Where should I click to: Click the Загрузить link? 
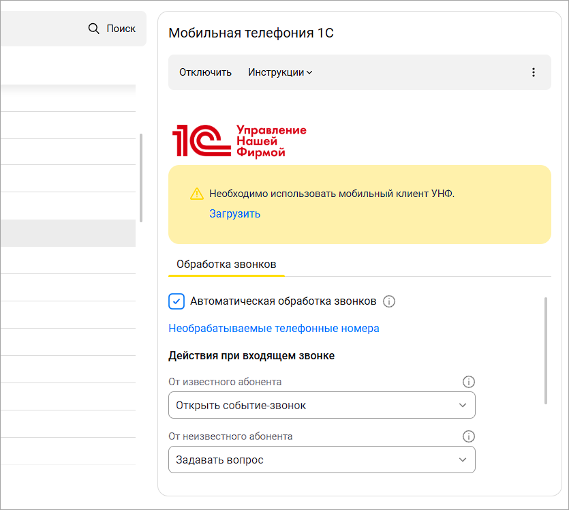point(234,213)
